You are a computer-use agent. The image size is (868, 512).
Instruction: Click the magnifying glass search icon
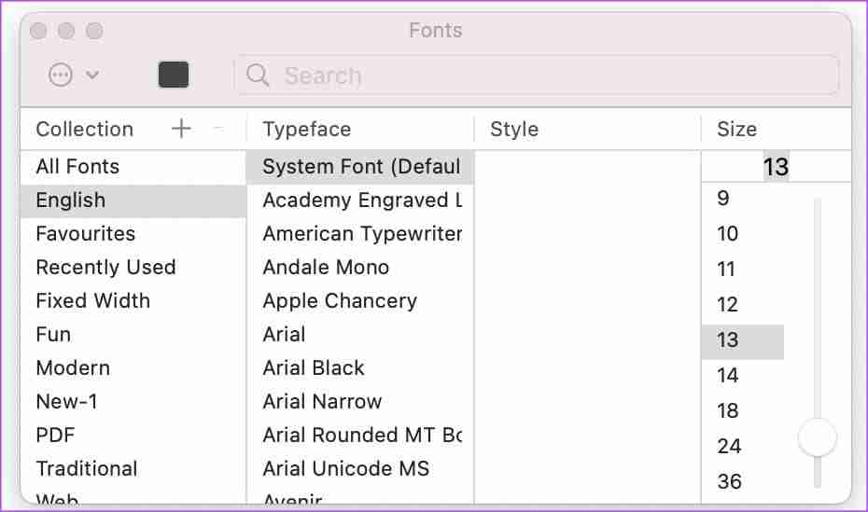(x=258, y=75)
